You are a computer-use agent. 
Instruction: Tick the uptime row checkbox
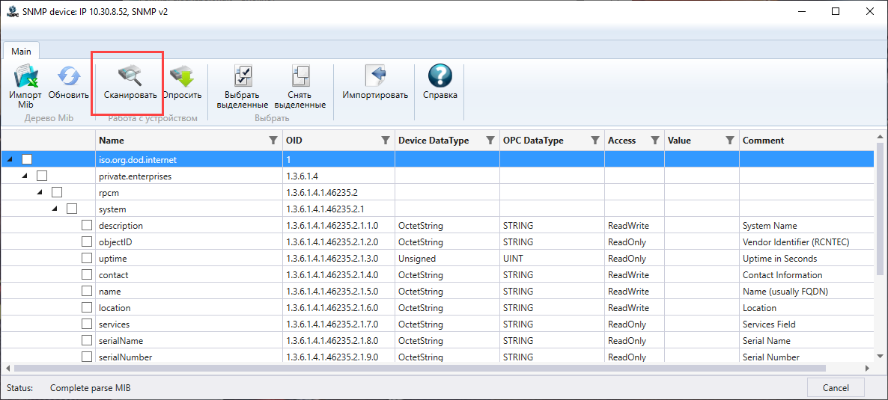pyautogui.click(x=87, y=258)
